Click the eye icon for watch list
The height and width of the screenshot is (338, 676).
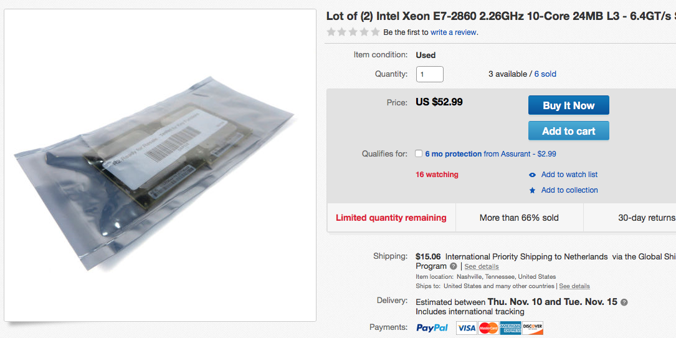(532, 175)
